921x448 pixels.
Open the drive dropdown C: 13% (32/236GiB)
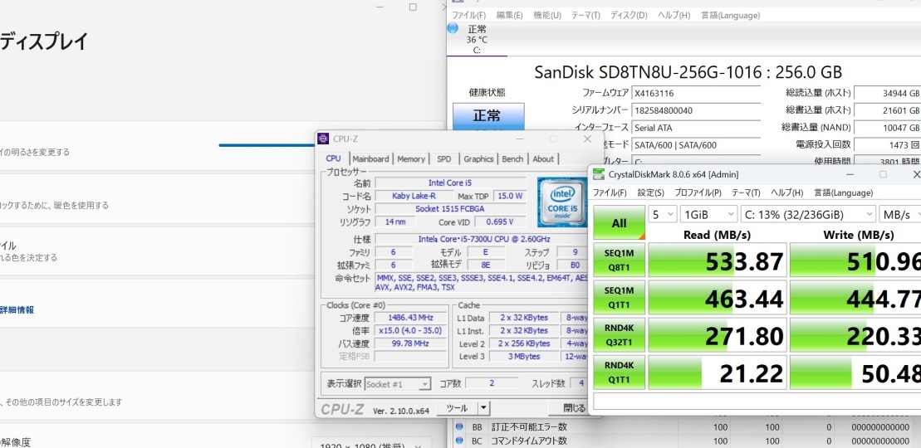point(807,215)
